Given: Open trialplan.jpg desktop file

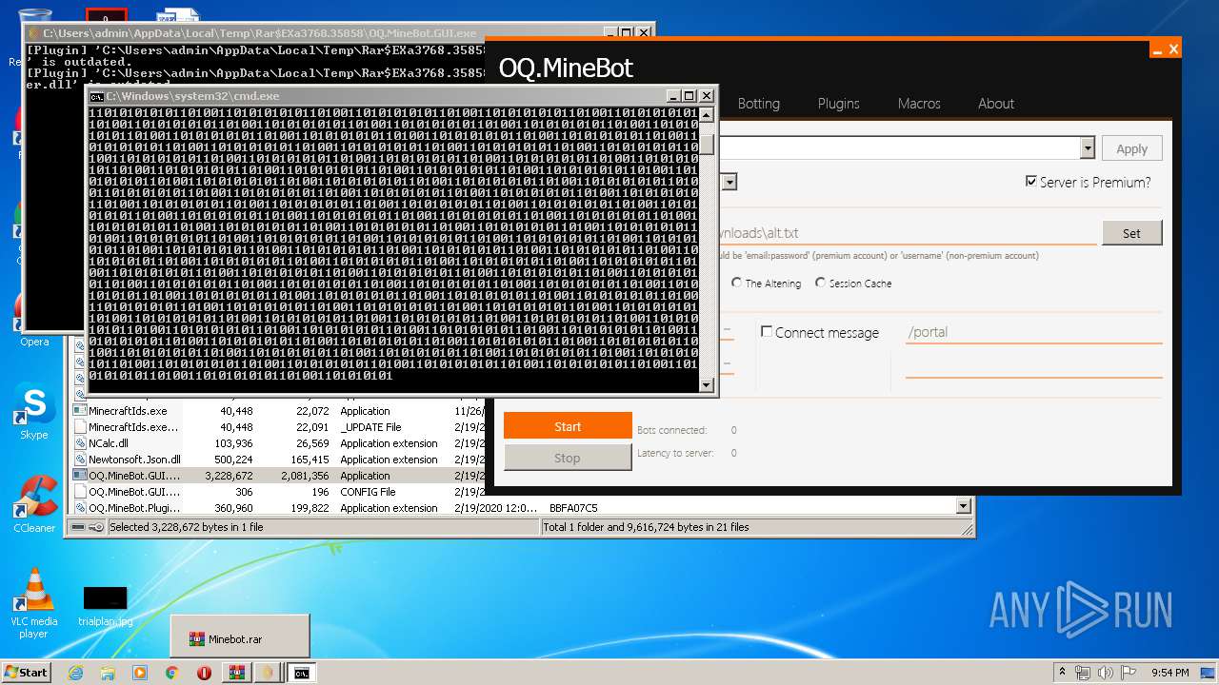Looking at the screenshot, I should [105, 606].
